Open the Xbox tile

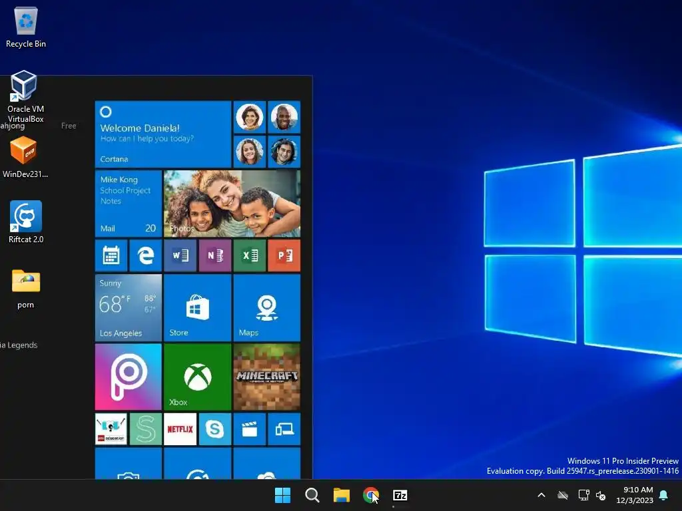tap(197, 377)
